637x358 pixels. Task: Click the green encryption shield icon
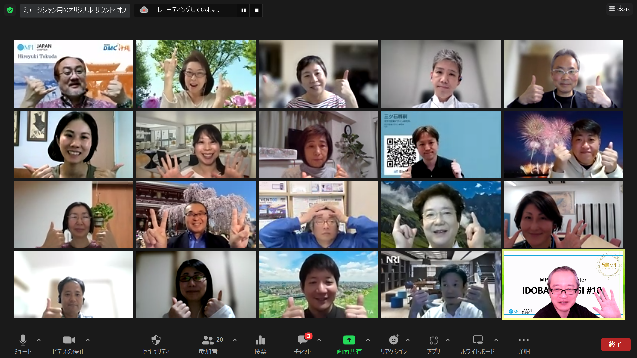click(x=10, y=10)
